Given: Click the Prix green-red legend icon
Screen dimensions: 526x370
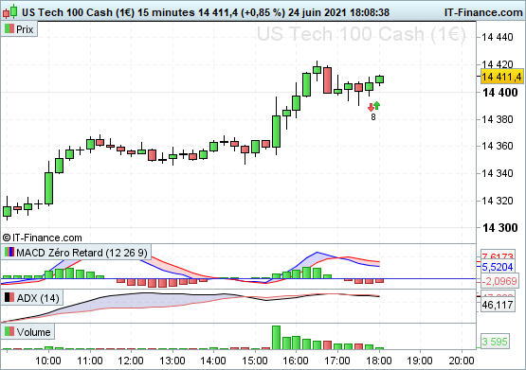Looking at the screenshot, I should pyautogui.click(x=9, y=29).
